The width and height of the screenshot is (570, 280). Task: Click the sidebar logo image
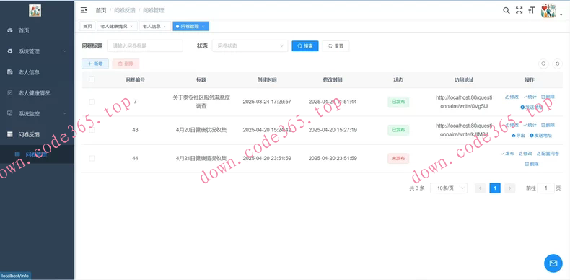35,10
